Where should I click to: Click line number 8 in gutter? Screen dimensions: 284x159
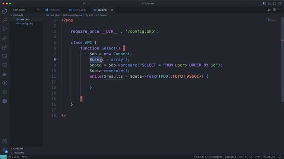tap(55, 60)
